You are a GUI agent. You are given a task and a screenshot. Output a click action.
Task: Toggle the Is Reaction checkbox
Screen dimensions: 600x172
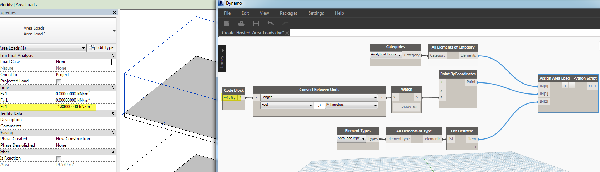coord(58,158)
